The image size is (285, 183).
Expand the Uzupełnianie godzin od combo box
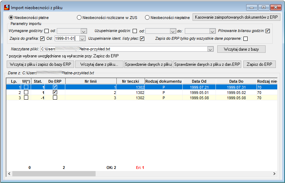pyautogui.click(x=173, y=31)
